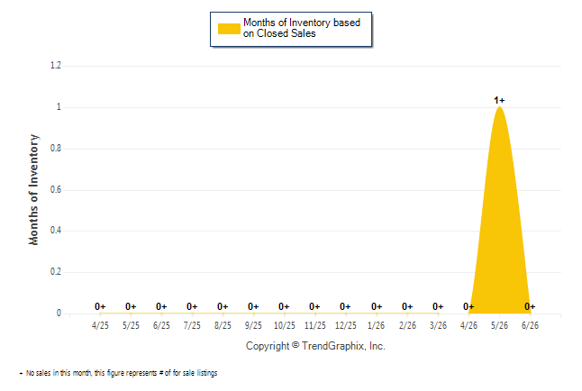Click the 'Months of Inventory based' legend label
This screenshot has height=391, width=582.
(302, 23)
